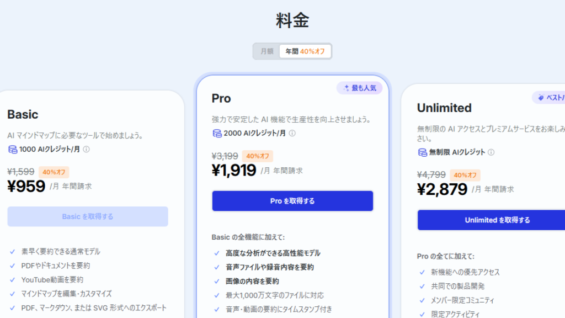Switch billing toggle to 月額

tap(267, 51)
